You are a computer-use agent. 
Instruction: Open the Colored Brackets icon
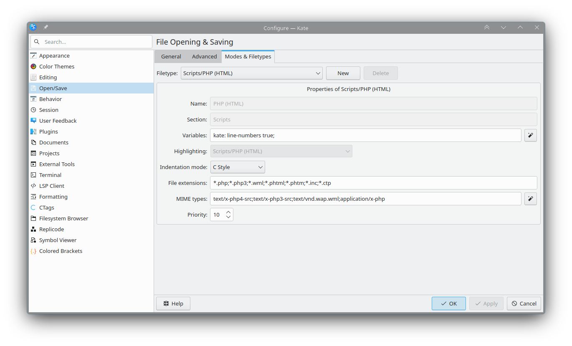pos(33,251)
